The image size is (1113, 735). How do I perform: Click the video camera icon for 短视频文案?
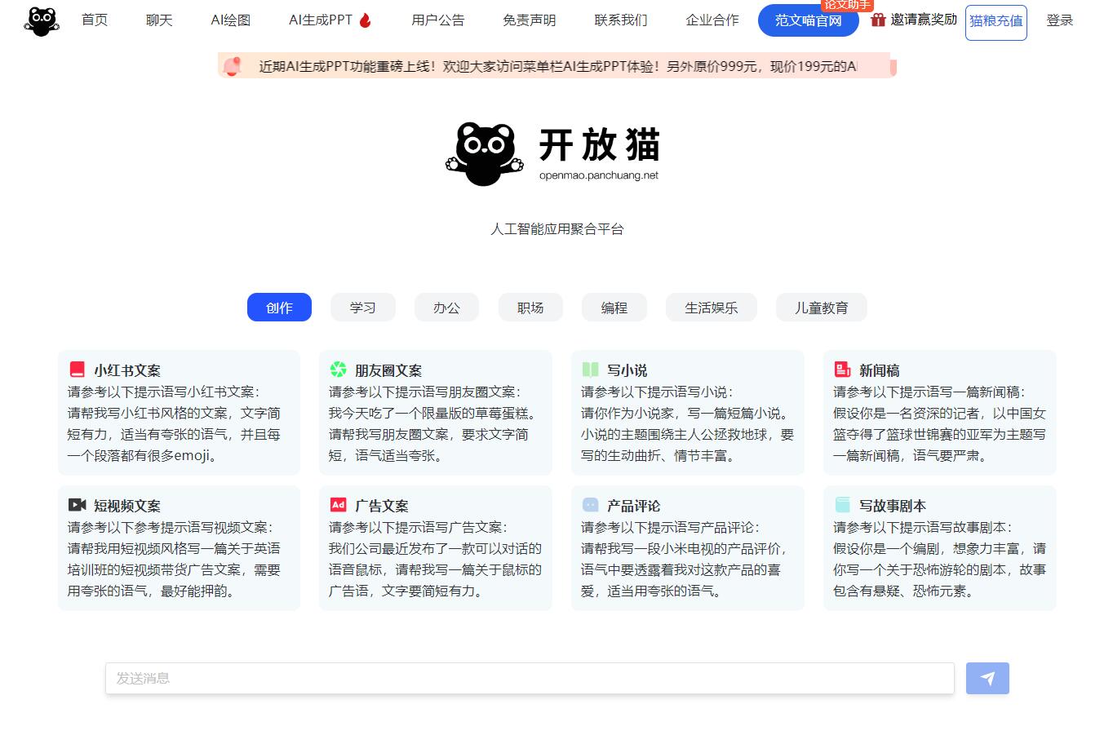(x=78, y=505)
